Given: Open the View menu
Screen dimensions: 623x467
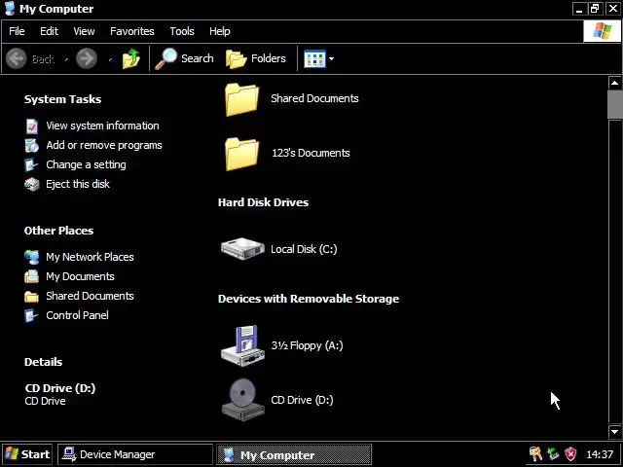Looking at the screenshot, I should (84, 31).
